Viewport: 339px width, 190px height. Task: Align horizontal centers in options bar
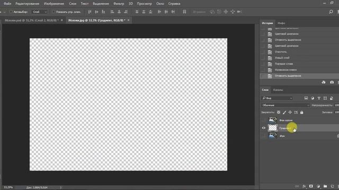pyautogui.click(x=119, y=12)
